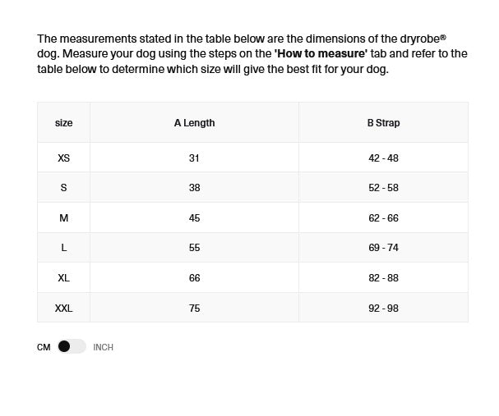
Task: Select the B Strap column header
Action: 383,123
